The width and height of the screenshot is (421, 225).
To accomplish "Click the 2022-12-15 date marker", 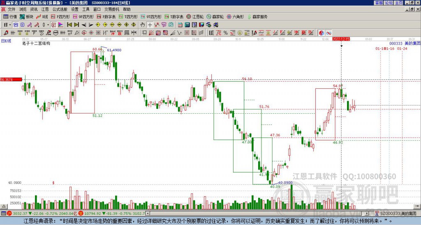I will point(341,39).
